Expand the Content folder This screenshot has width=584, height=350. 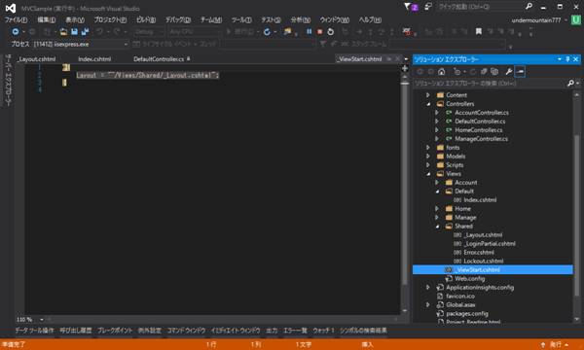click(x=428, y=95)
